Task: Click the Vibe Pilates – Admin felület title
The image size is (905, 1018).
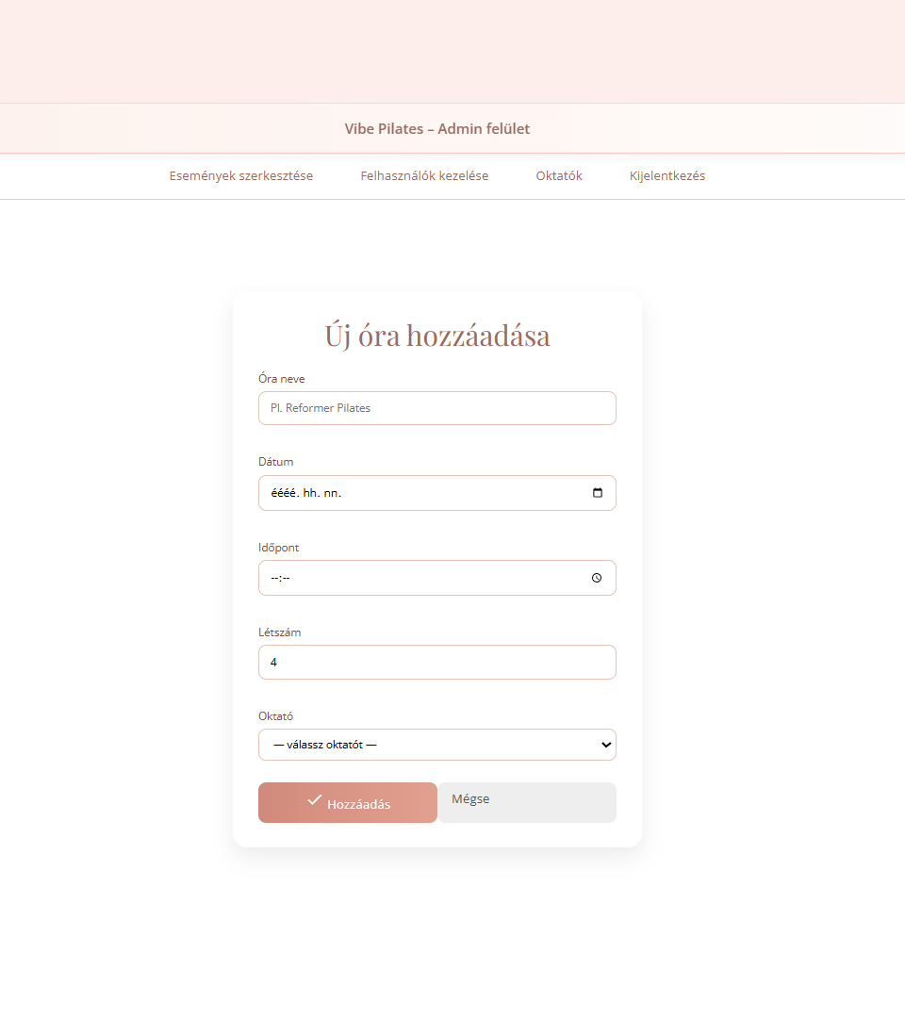Action: [x=437, y=129]
